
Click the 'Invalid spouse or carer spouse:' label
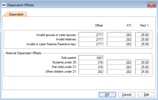tap(56, 35)
